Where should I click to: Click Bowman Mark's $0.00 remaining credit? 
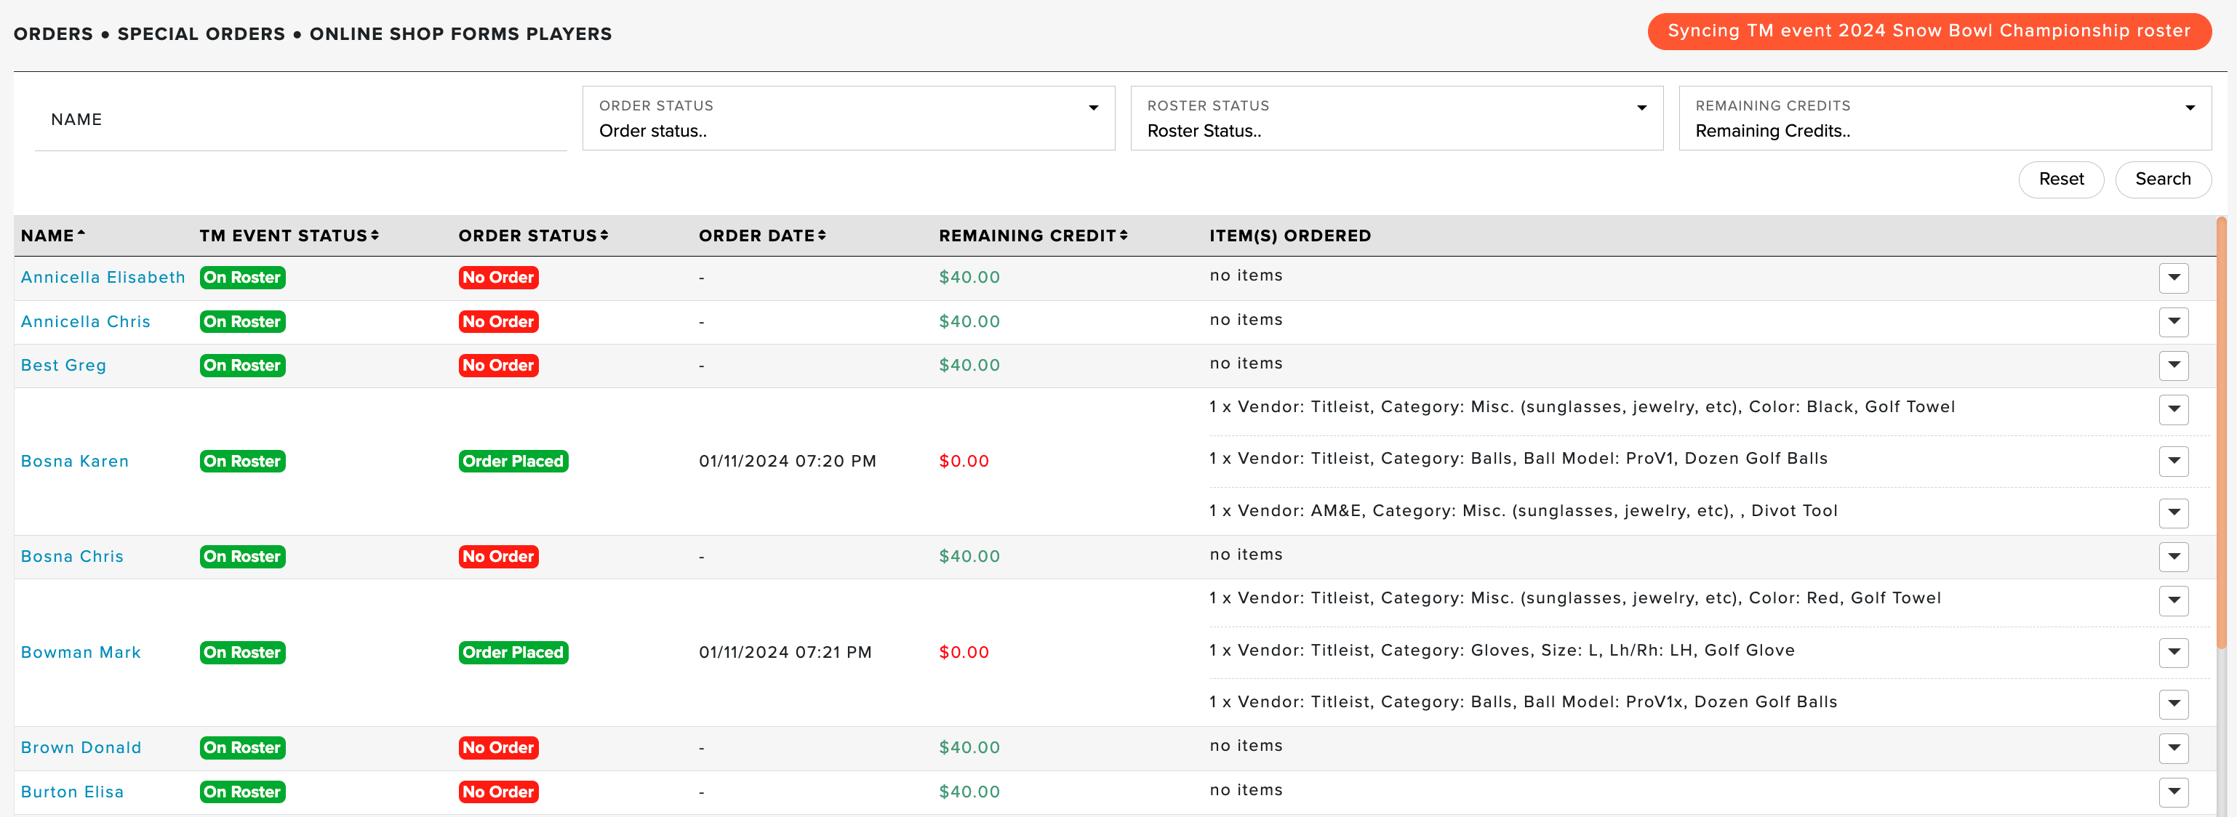point(964,652)
